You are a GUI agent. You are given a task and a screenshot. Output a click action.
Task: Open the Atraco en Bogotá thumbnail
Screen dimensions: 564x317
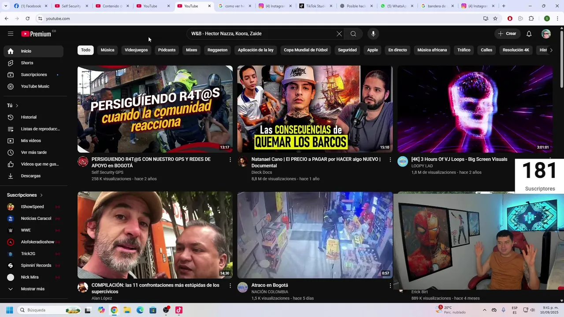315,235
